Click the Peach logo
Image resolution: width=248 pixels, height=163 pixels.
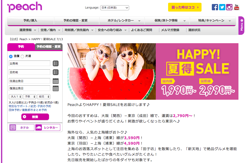coord(25,7)
